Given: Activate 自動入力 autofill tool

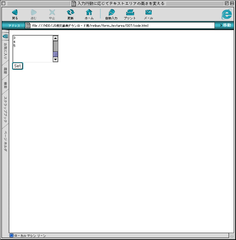Looking at the screenshot, I should (112, 15).
